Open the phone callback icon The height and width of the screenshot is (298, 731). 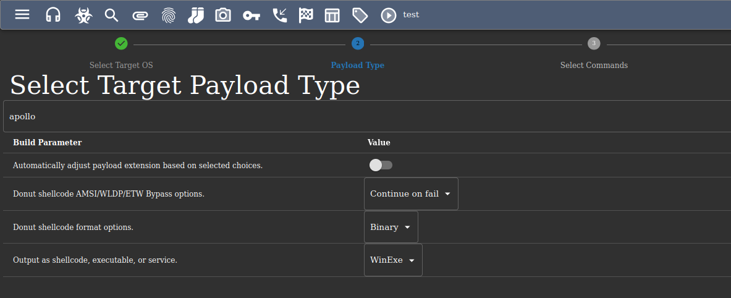(x=280, y=15)
